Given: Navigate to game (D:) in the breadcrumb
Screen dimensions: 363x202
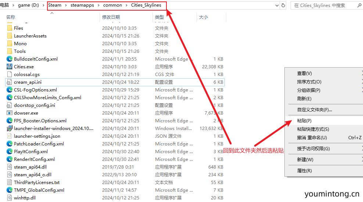Looking at the screenshot, I should click(29, 5).
